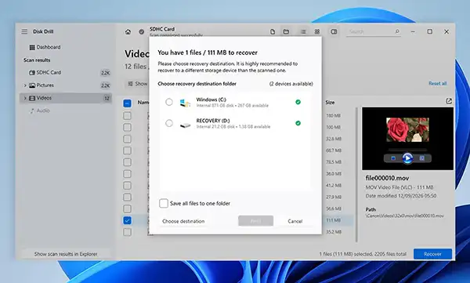Select SDHC Card scan result
Screen dimensions: 470x283
coord(67,73)
